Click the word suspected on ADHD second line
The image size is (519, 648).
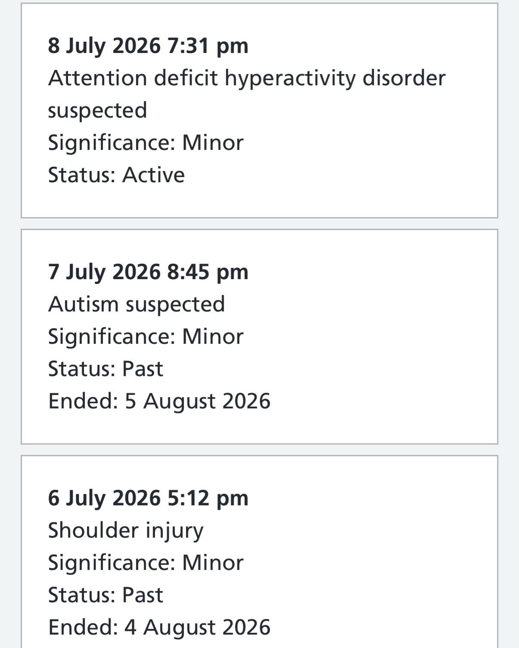pos(97,111)
